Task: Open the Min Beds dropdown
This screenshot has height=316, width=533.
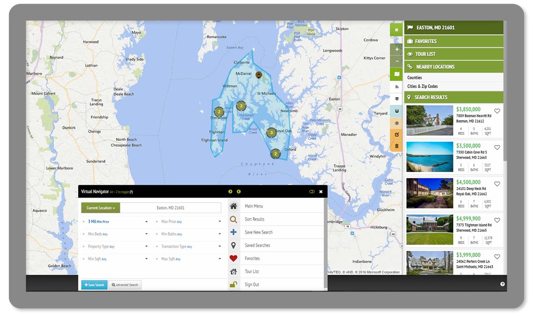Action: pyautogui.click(x=147, y=234)
